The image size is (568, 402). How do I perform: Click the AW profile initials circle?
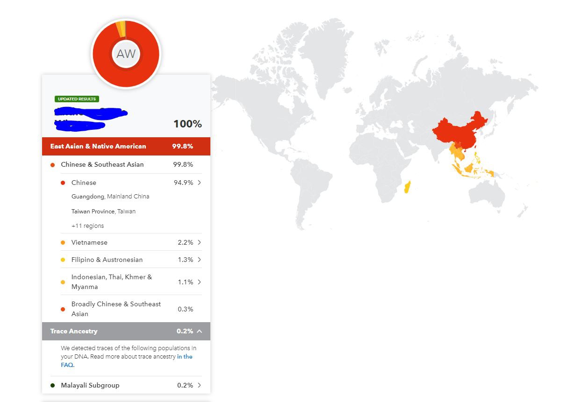[126, 54]
